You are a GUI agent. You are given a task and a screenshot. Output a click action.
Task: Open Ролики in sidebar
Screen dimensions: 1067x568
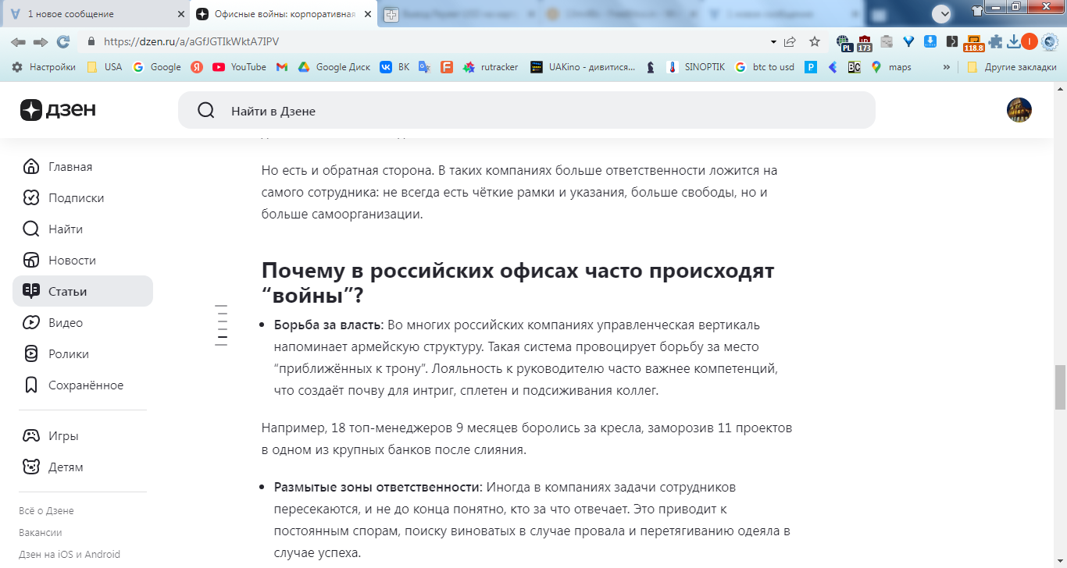[83, 353]
